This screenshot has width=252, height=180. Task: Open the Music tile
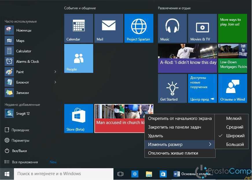point(172,28)
